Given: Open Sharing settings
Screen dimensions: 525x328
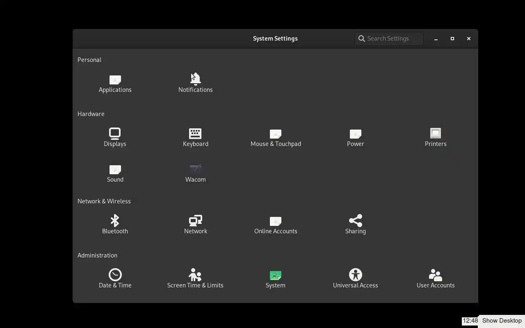Looking at the screenshot, I should [x=356, y=225].
